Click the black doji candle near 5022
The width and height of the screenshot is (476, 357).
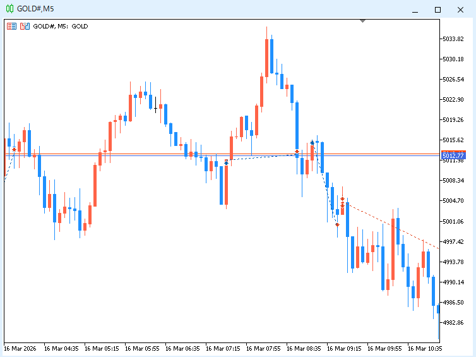[155, 107]
